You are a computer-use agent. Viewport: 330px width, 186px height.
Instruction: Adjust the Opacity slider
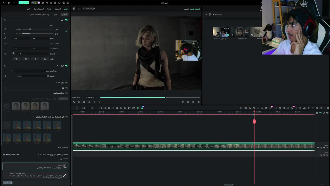tap(35, 76)
